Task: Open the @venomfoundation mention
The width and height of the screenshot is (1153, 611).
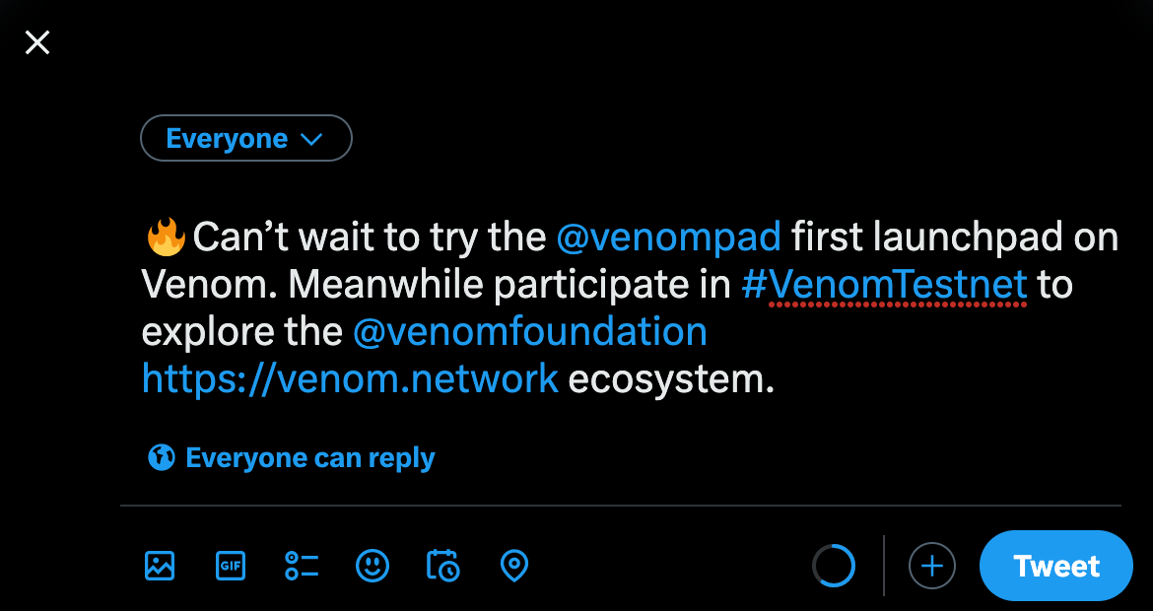Action: pos(529,331)
